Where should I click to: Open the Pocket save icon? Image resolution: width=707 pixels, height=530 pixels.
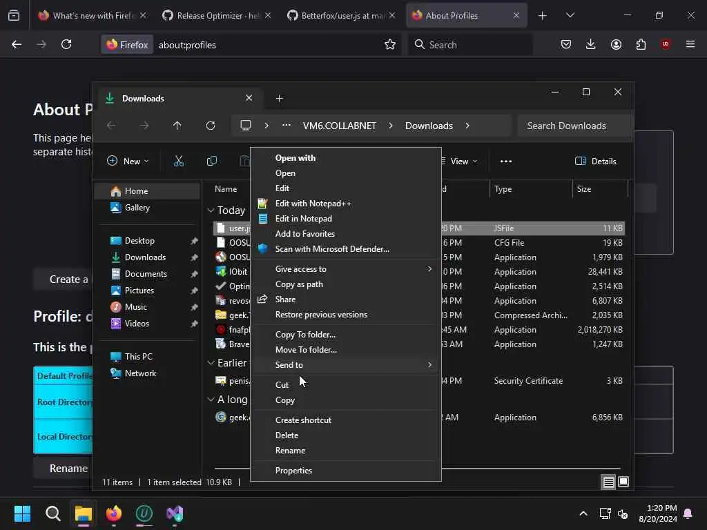[566, 45]
